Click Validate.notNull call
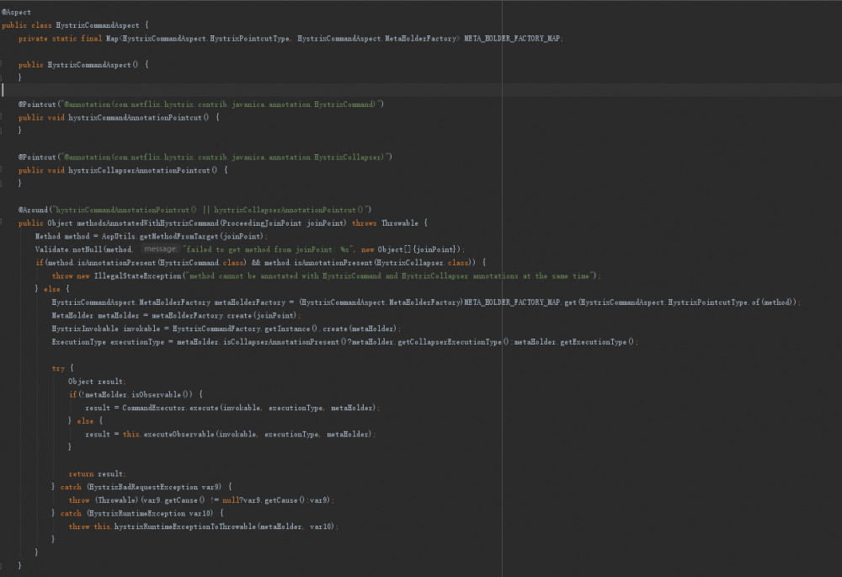This screenshot has width=842, height=577. [70, 250]
